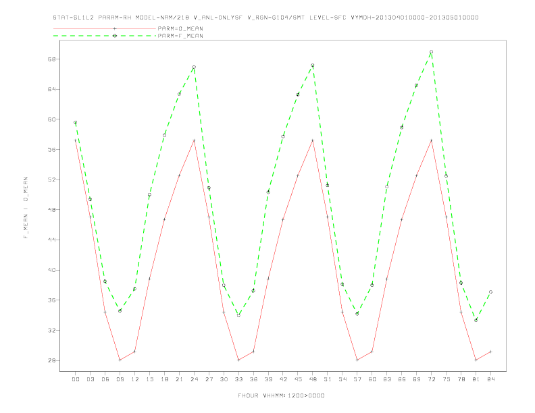
Task: Click x-axis forecast hour label 30
Action: 224,379
